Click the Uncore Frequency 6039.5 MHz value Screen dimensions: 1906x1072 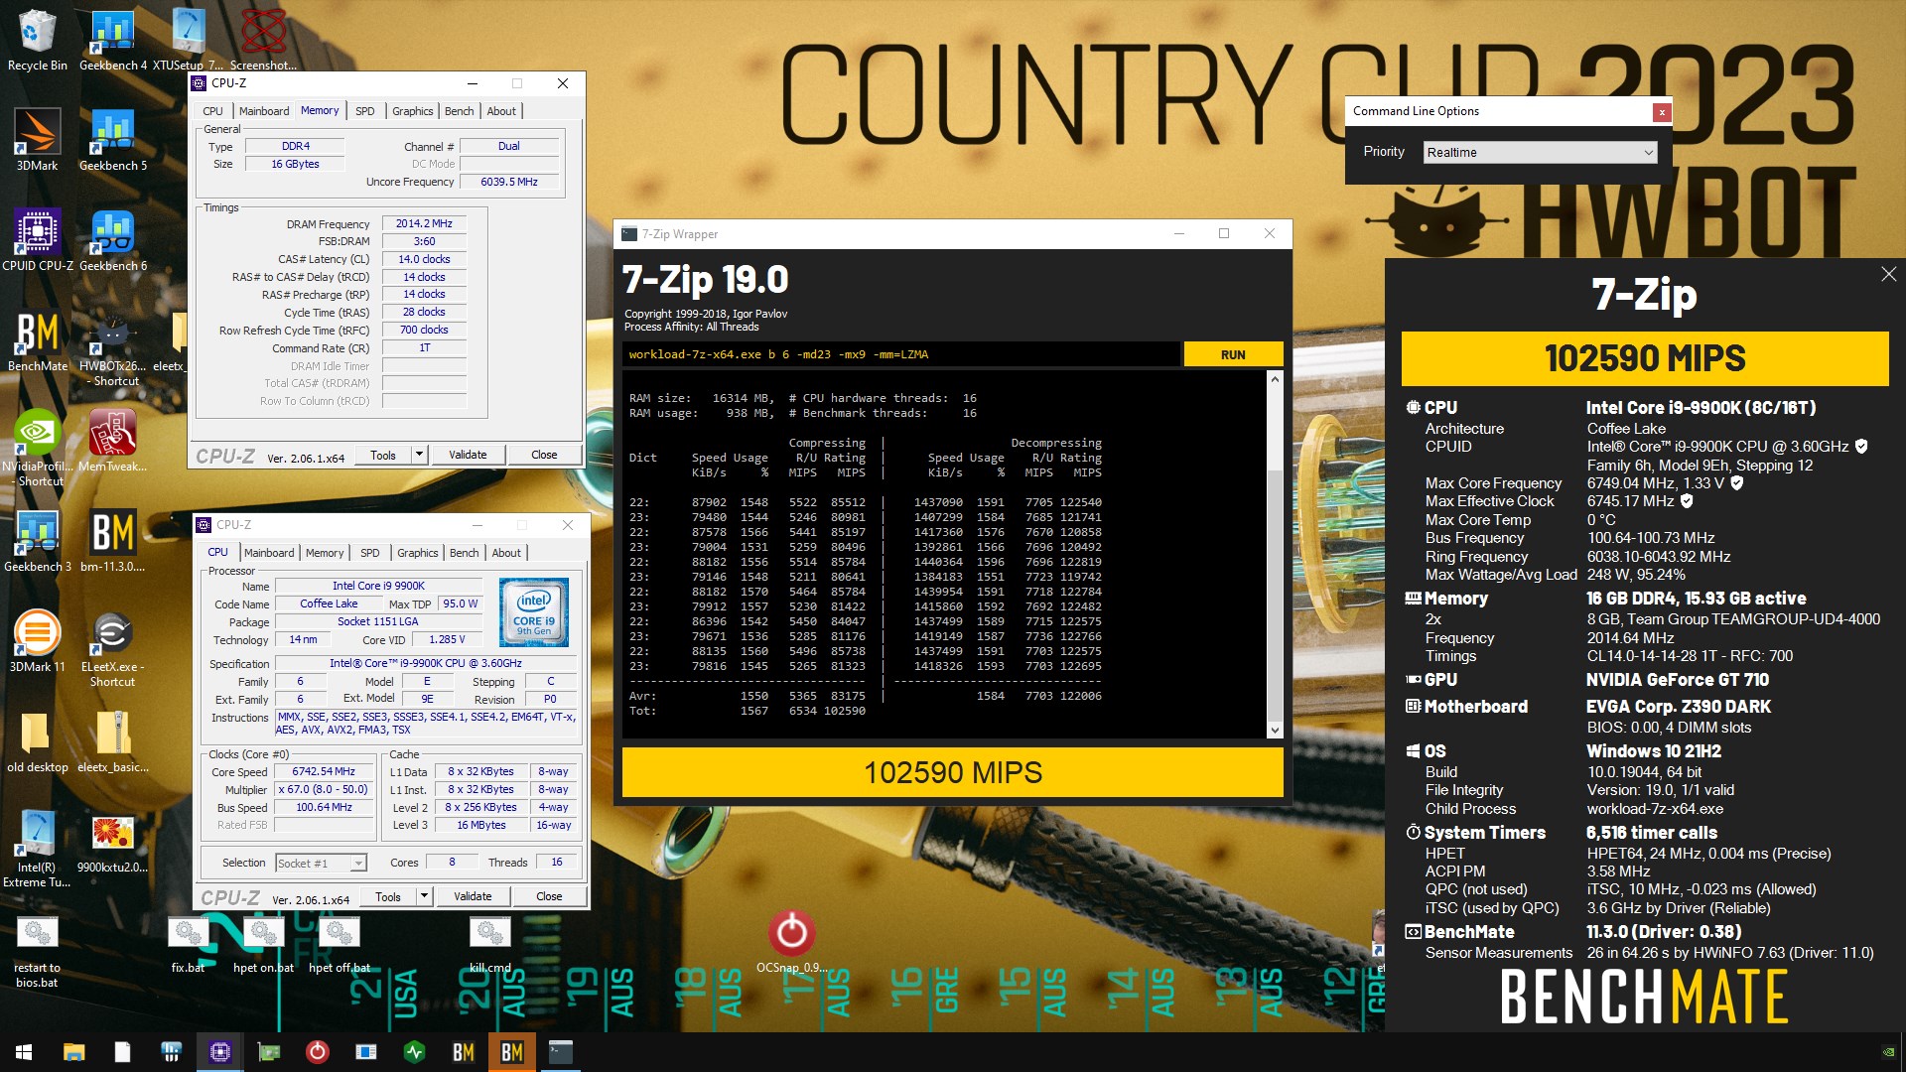pyautogui.click(x=509, y=182)
